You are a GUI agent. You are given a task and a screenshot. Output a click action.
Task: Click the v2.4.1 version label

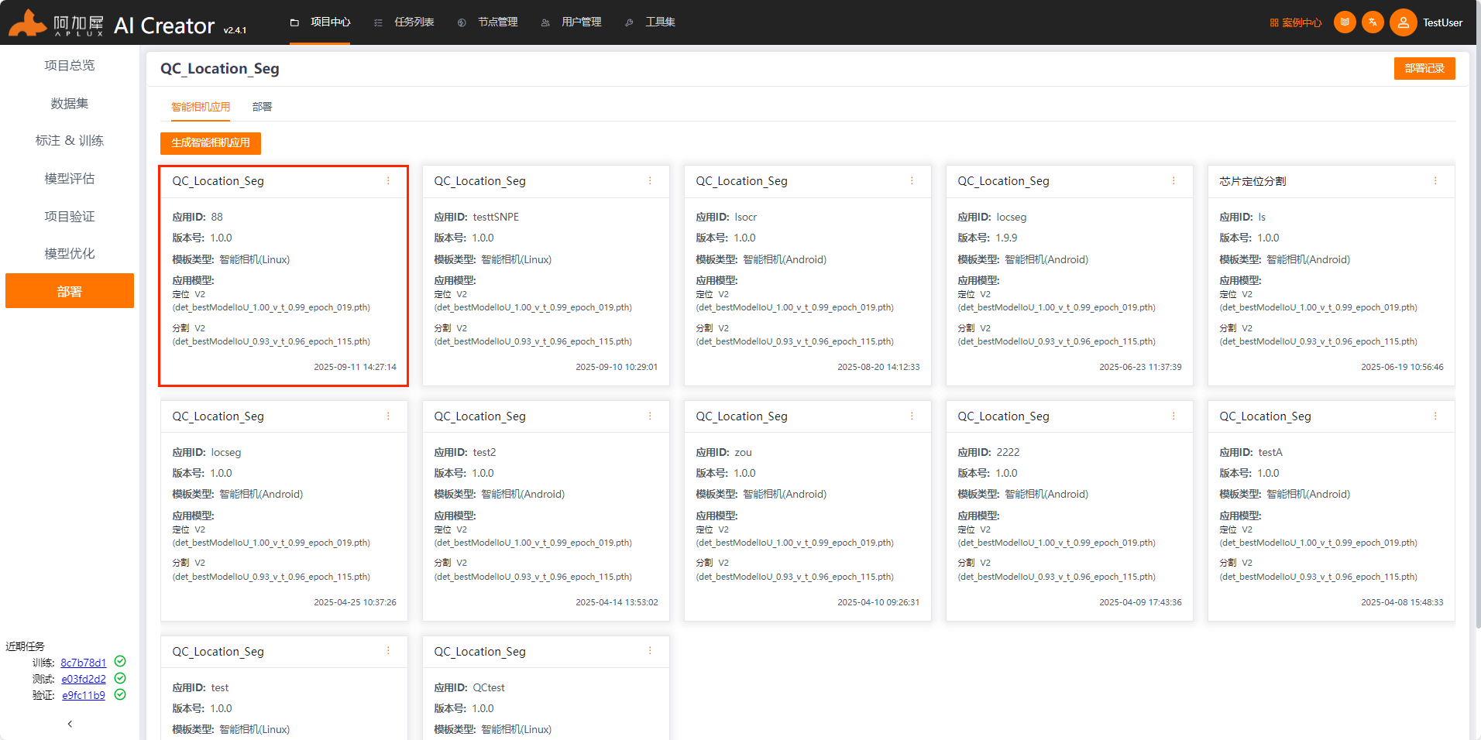point(235,30)
